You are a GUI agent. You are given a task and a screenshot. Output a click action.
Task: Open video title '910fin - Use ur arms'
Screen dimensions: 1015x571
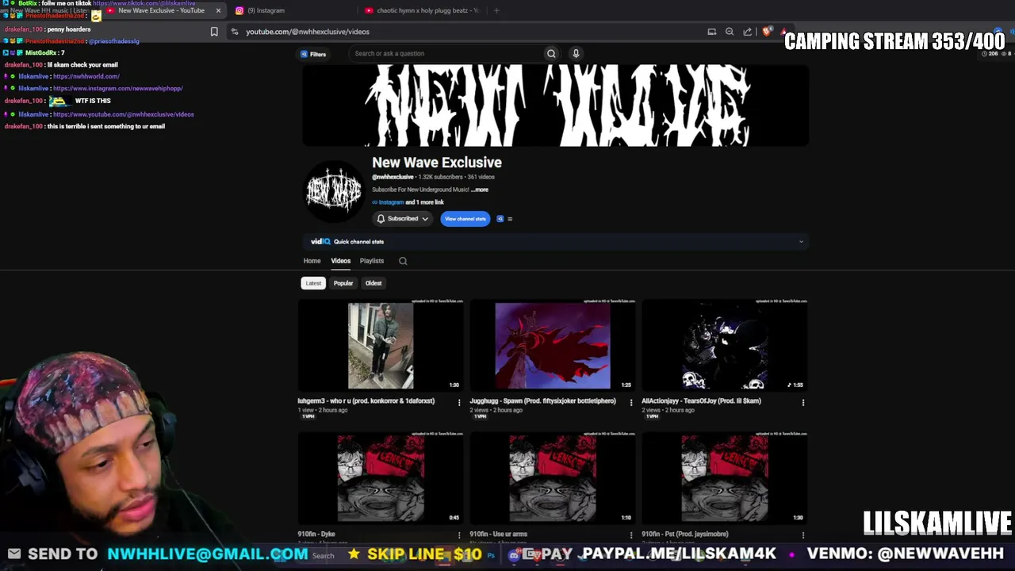499,535
